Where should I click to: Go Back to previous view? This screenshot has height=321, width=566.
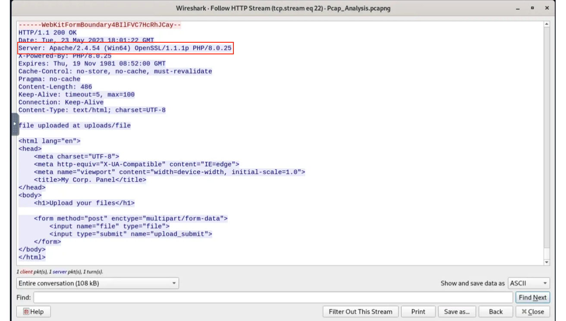click(x=496, y=312)
